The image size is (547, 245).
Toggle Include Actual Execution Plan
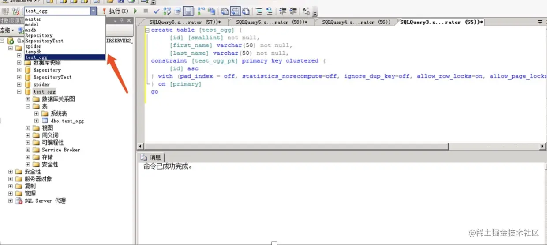201,11
